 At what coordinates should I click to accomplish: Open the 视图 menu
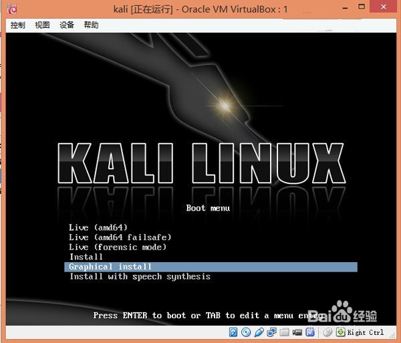tap(42, 25)
